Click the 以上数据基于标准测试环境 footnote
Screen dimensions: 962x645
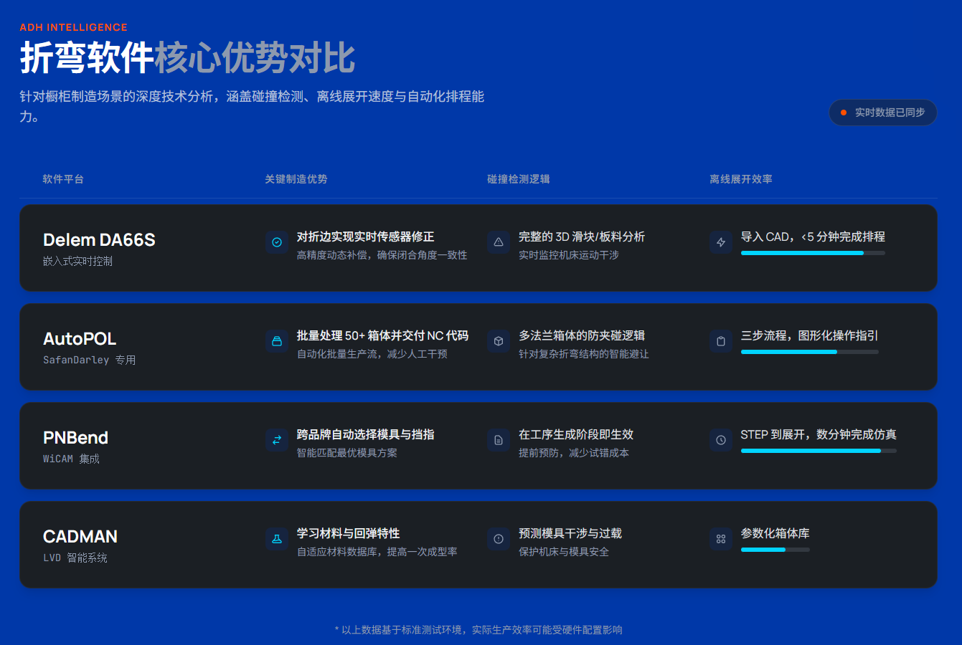tap(478, 630)
